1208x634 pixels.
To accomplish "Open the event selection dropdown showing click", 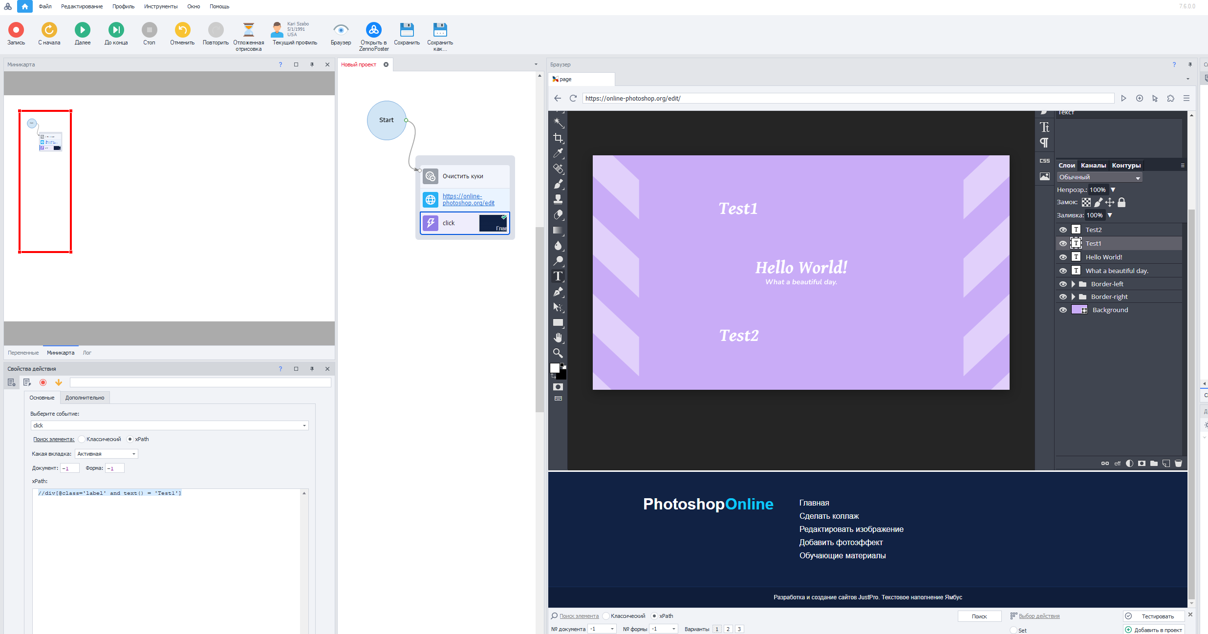I will [170, 425].
